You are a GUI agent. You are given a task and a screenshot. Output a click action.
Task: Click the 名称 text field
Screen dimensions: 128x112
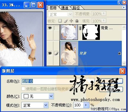58,81
